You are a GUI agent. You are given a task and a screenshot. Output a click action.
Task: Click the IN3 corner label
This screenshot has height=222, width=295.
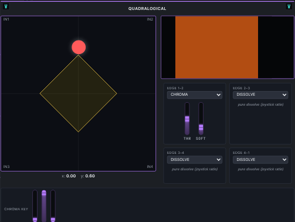coord(6,167)
